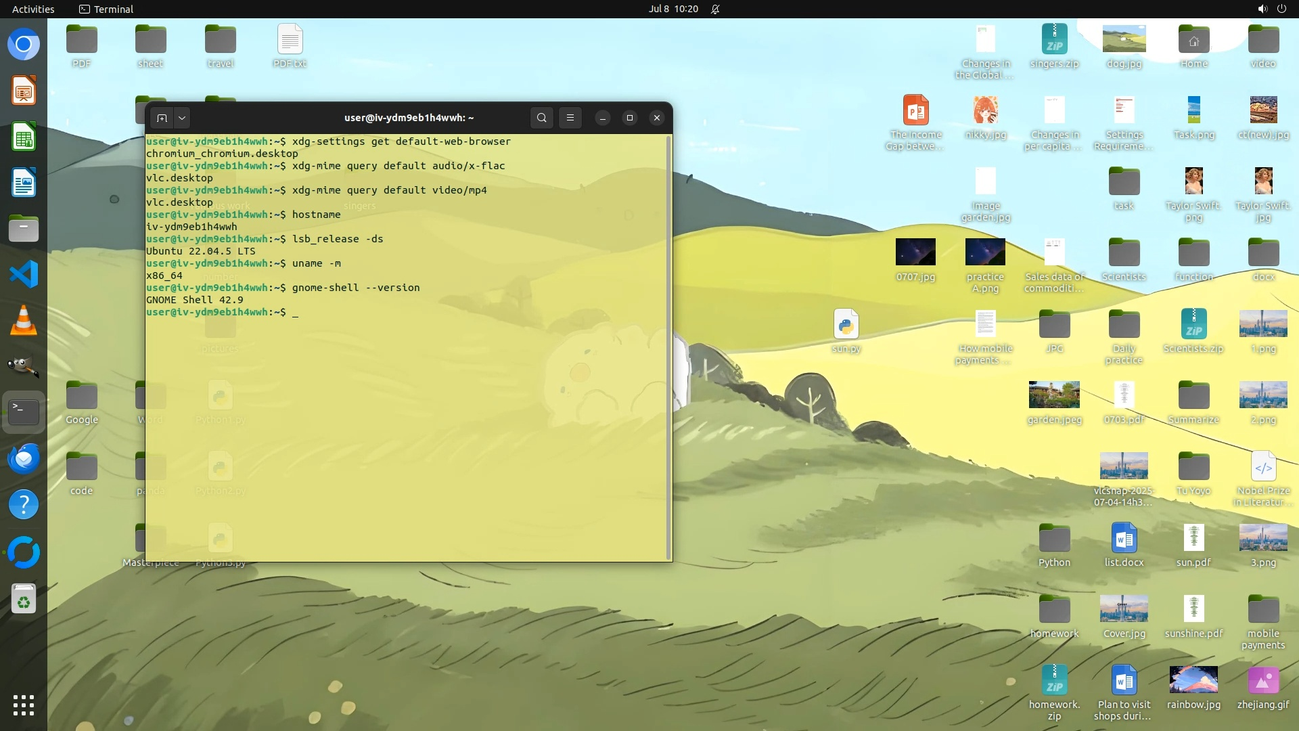Open Visual Studio Code from dock
The image size is (1299, 731).
point(24,274)
